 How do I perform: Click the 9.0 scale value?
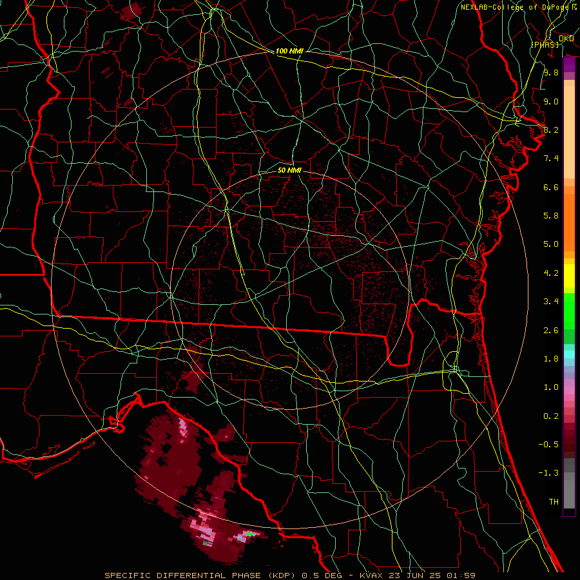[x=551, y=101]
